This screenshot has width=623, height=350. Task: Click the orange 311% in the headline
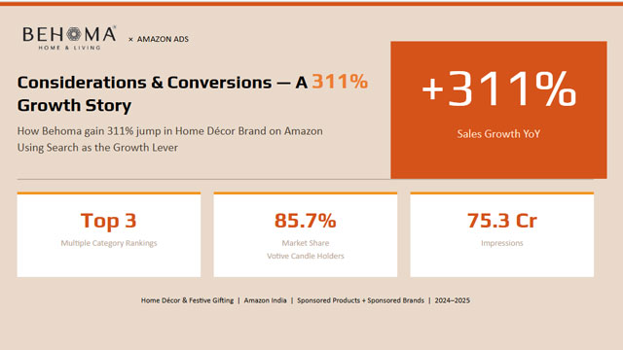pyautogui.click(x=340, y=82)
